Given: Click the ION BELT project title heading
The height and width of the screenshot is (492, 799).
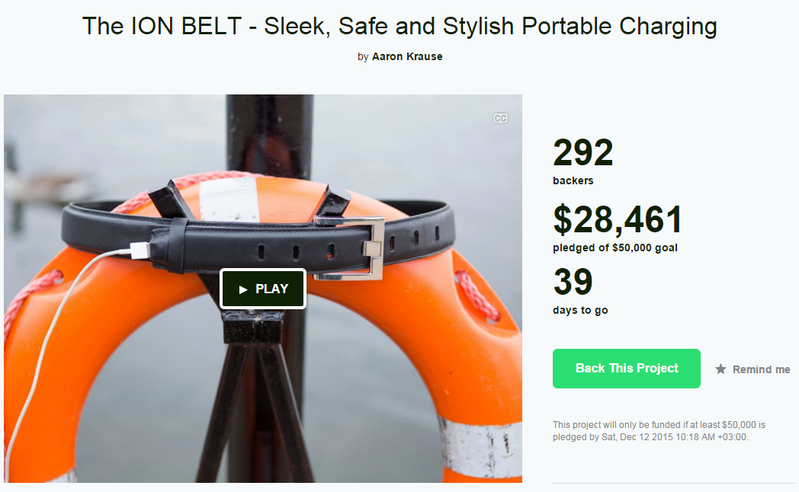Looking at the screenshot, I should [399, 26].
